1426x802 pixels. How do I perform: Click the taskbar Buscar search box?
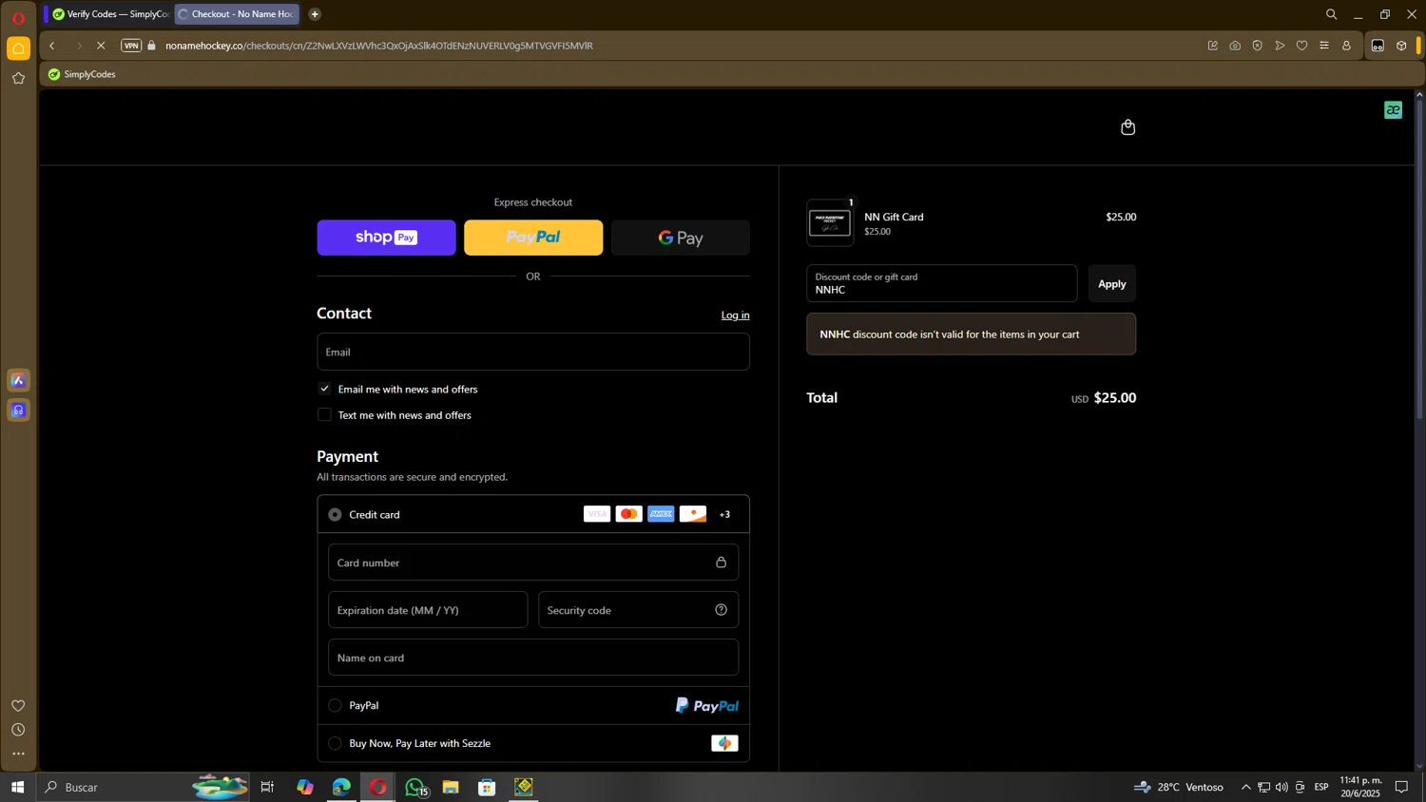[x=143, y=787]
